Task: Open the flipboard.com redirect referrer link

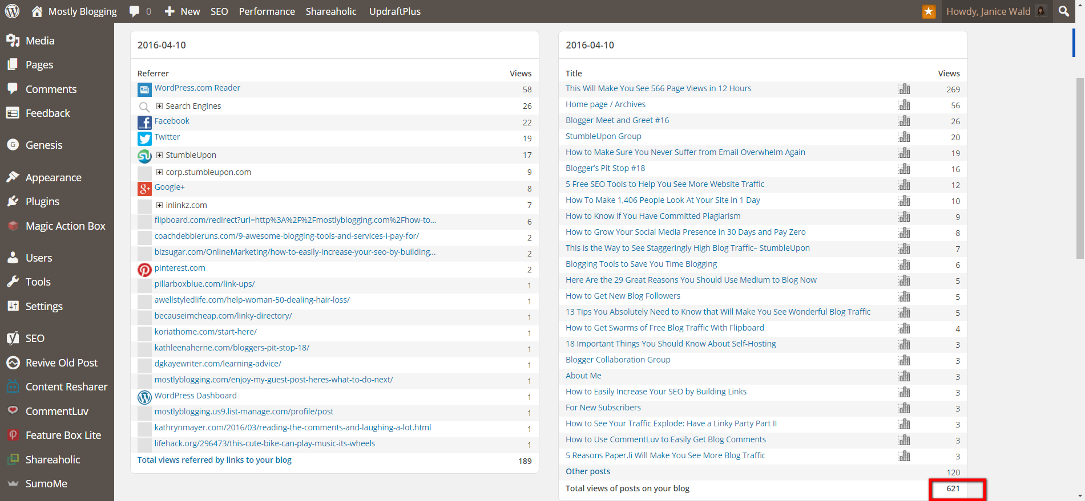Action: pyautogui.click(x=295, y=220)
